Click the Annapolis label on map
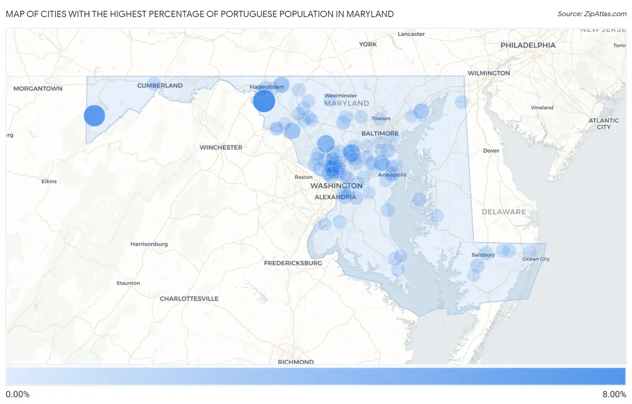The image size is (632, 404). click(392, 175)
